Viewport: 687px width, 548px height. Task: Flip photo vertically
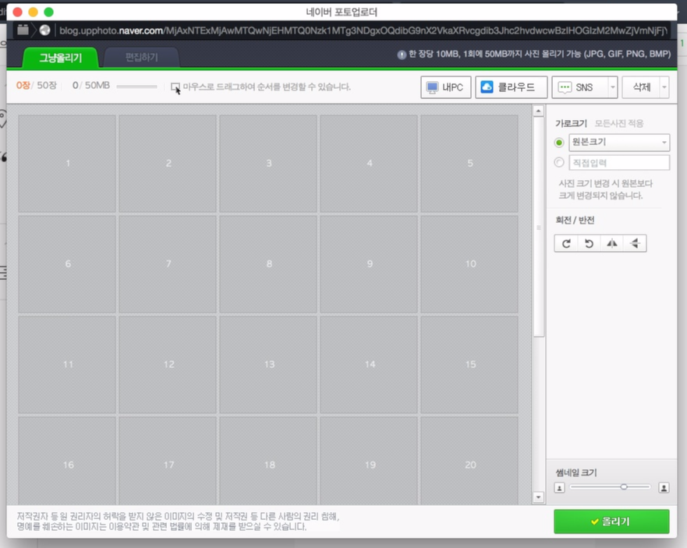pyautogui.click(x=635, y=243)
